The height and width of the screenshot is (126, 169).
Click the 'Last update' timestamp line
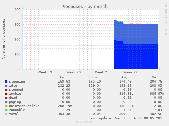click(126, 118)
